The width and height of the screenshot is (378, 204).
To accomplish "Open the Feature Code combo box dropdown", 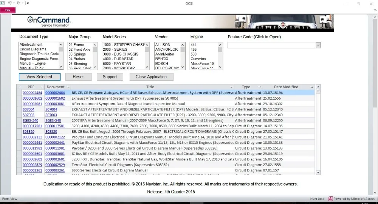I will coord(318,45).
